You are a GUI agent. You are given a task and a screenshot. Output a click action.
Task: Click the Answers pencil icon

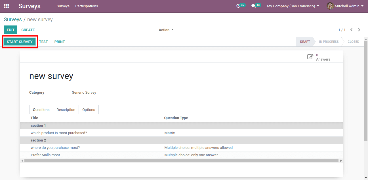coord(310,57)
